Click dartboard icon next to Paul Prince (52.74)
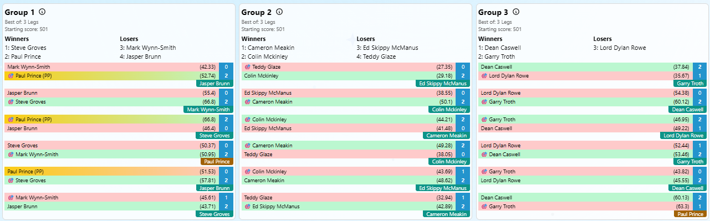 [x=11, y=75]
